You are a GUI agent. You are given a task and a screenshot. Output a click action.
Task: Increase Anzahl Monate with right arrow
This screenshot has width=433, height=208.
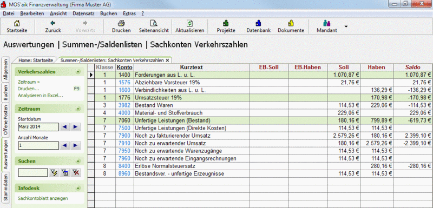pyautogui.click(x=75, y=145)
